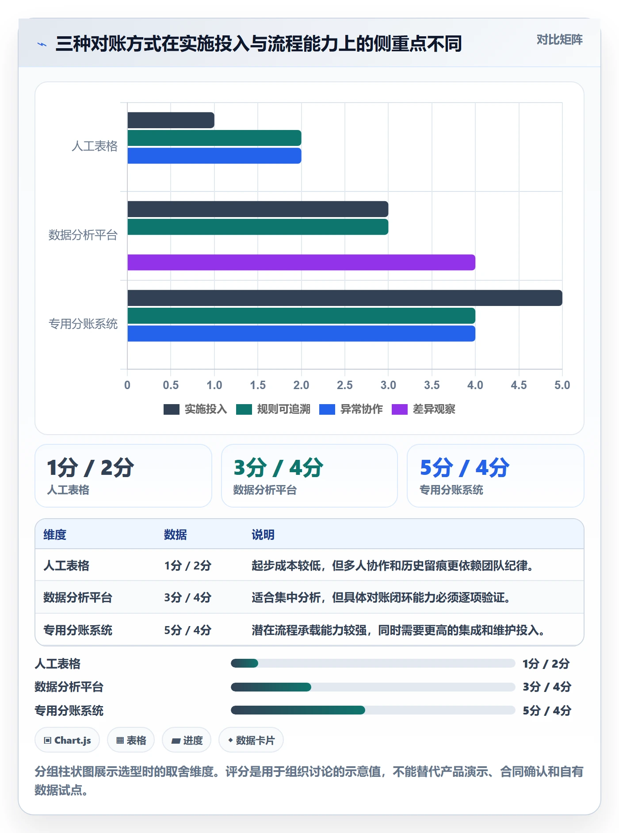Toggle the 异常协作 legend item
619x833 pixels.
pyautogui.click(x=351, y=409)
